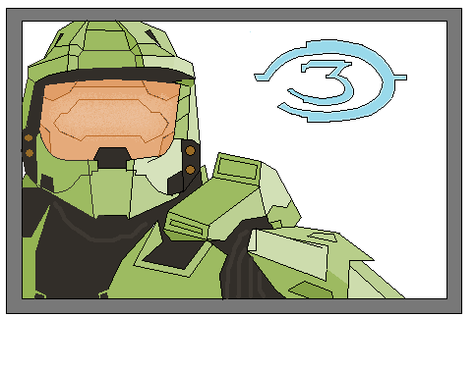Click the gray picture frame top border
476x369 pixels.
(x=234, y=15)
